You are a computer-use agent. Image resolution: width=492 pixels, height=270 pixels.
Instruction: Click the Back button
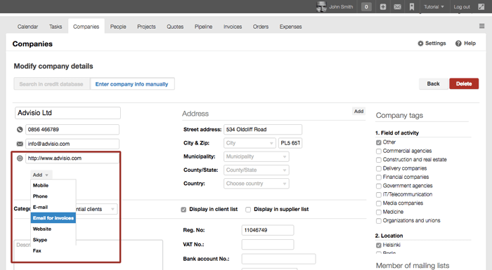[434, 83]
